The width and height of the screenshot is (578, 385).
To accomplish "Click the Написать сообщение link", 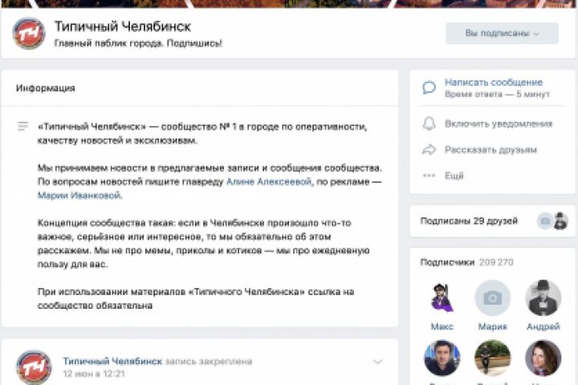I will coord(494,82).
